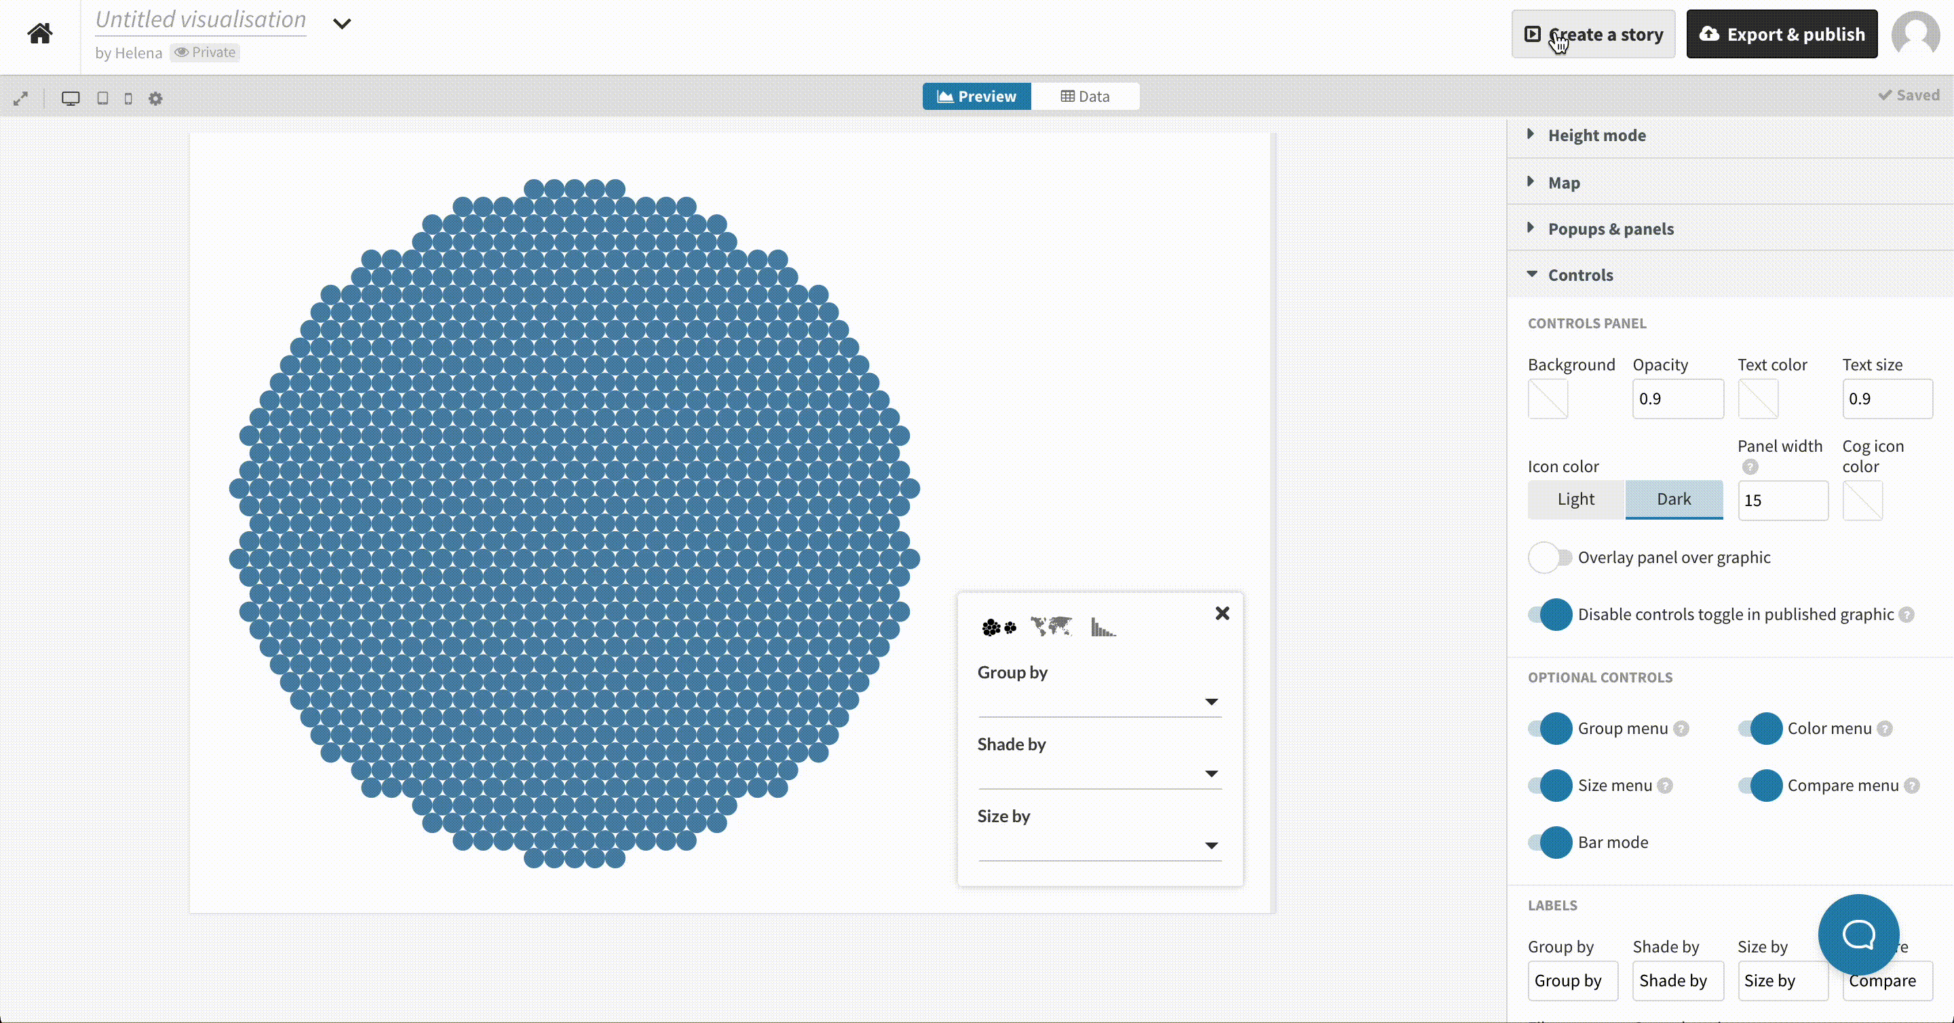Disable the Bar mode switch
The width and height of the screenshot is (1954, 1023).
(1549, 843)
